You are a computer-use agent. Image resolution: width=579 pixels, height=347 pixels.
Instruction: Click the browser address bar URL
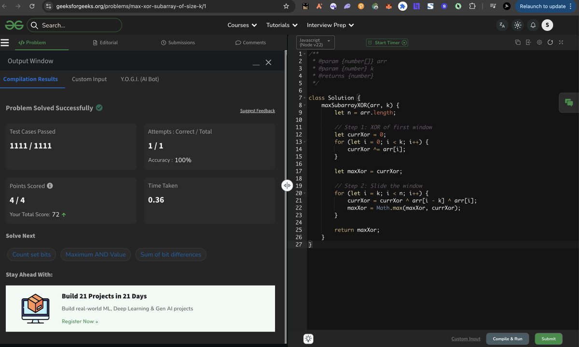[131, 7]
